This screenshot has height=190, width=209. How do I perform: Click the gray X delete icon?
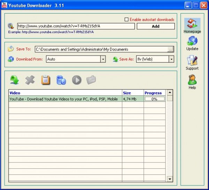coord(30,80)
